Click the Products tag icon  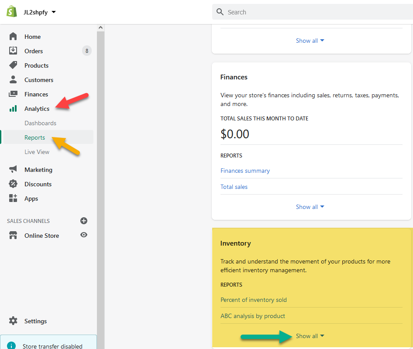click(13, 65)
